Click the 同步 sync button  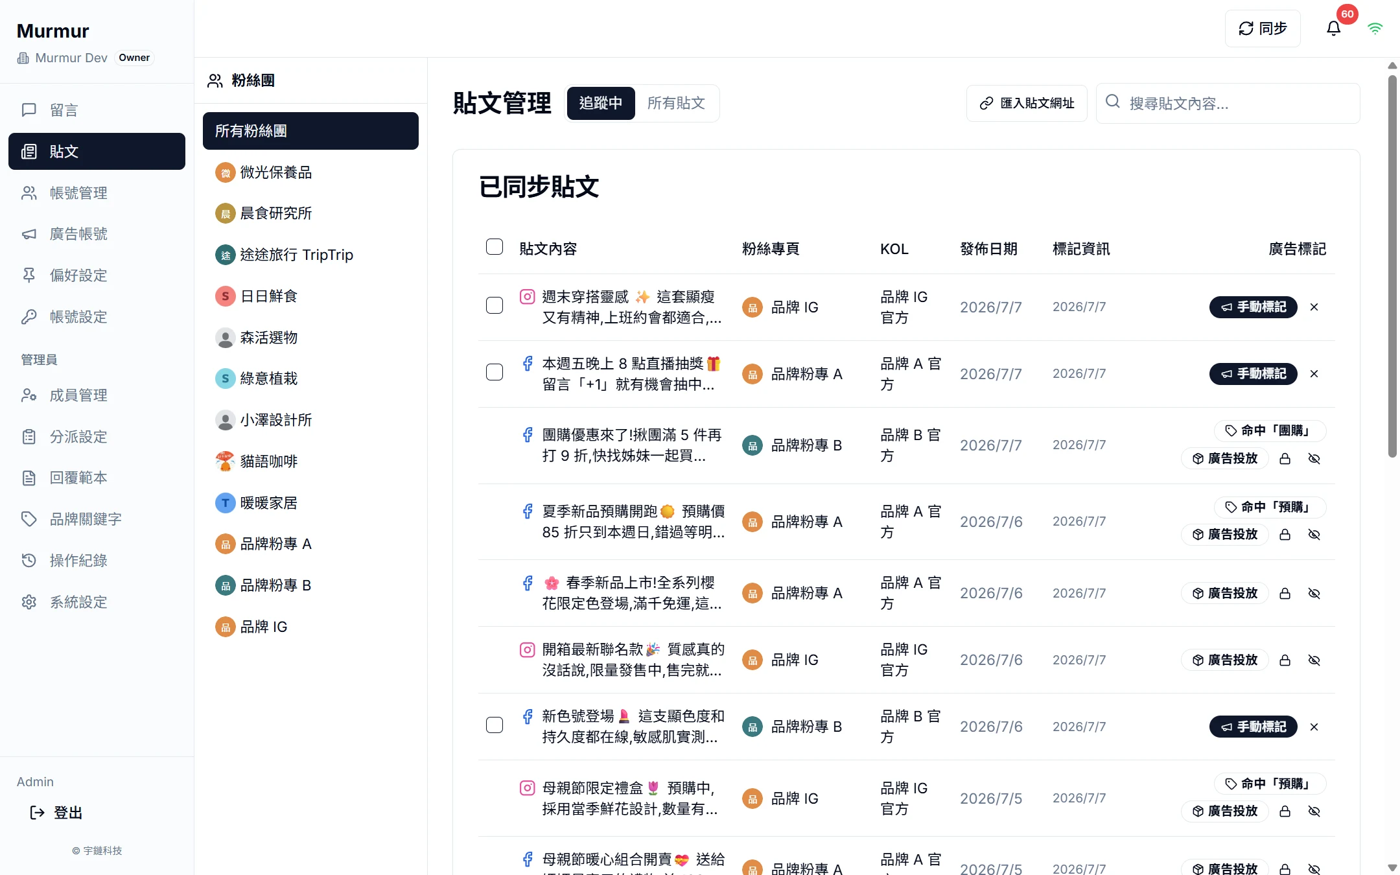tap(1262, 29)
